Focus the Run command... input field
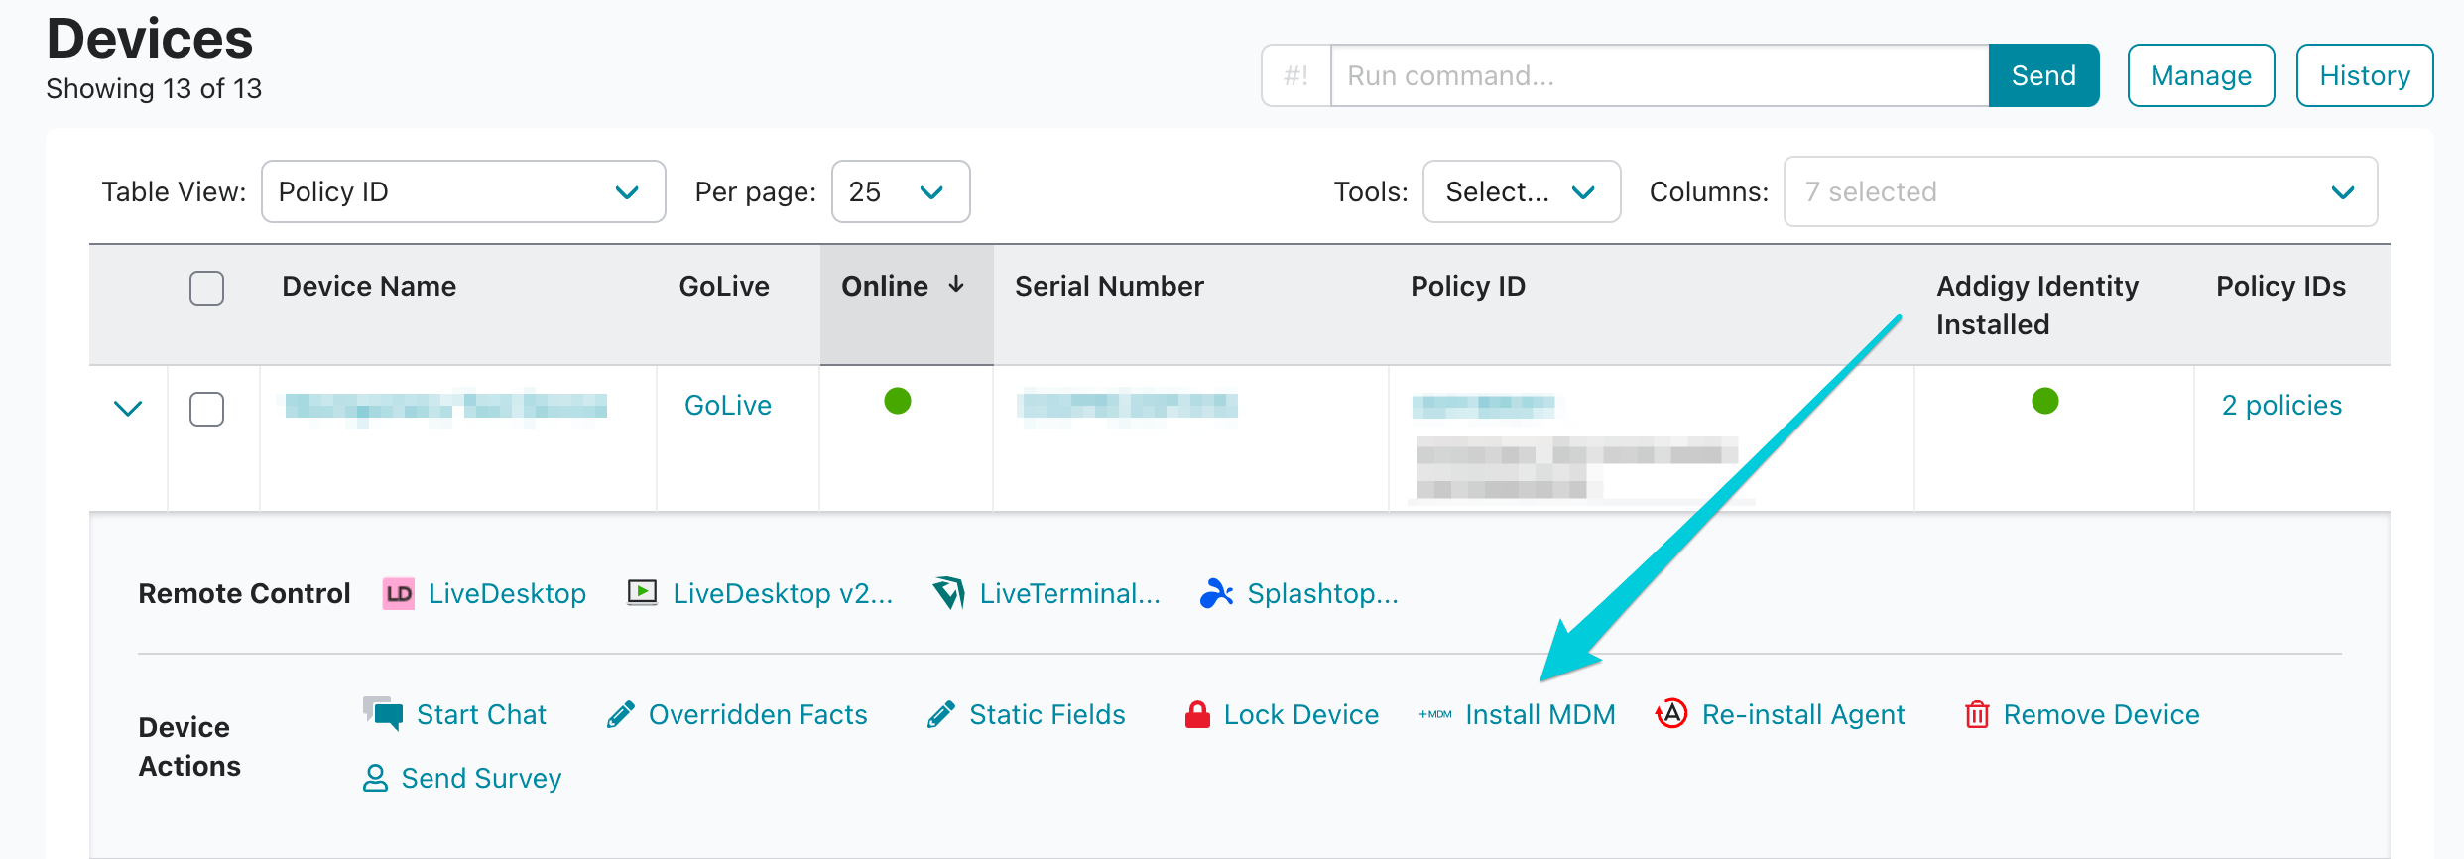2464x859 pixels. (1660, 75)
